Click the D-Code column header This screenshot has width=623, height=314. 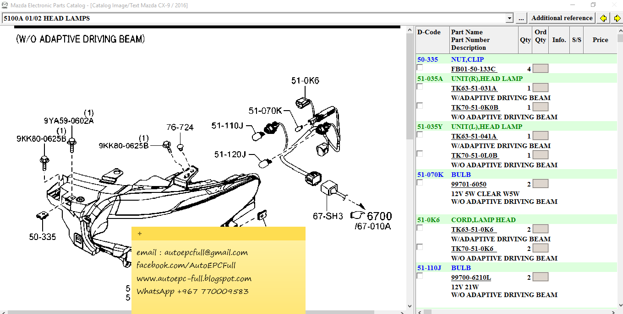432,40
